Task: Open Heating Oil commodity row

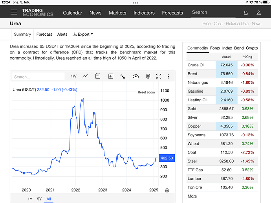Action: click(x=222, y=100)
